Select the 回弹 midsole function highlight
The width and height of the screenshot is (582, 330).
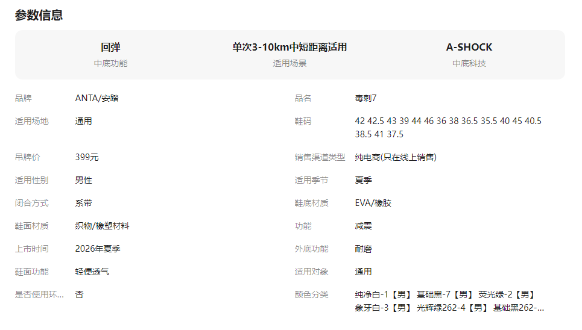pos(110,48)
